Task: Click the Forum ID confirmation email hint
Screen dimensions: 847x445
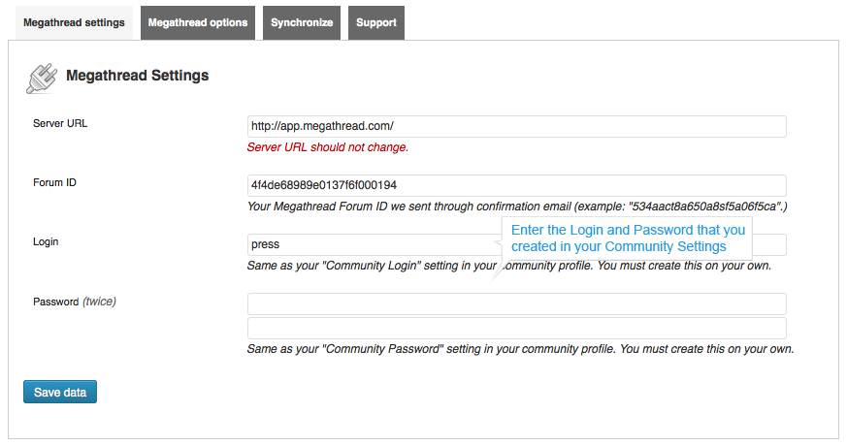Action: [x=517, y=207]
